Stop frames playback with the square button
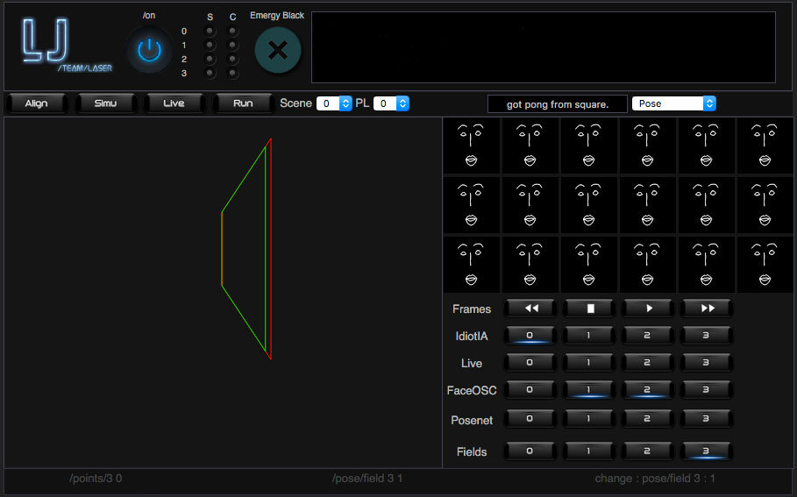This screenshot has width=797, height=497. 589,309
